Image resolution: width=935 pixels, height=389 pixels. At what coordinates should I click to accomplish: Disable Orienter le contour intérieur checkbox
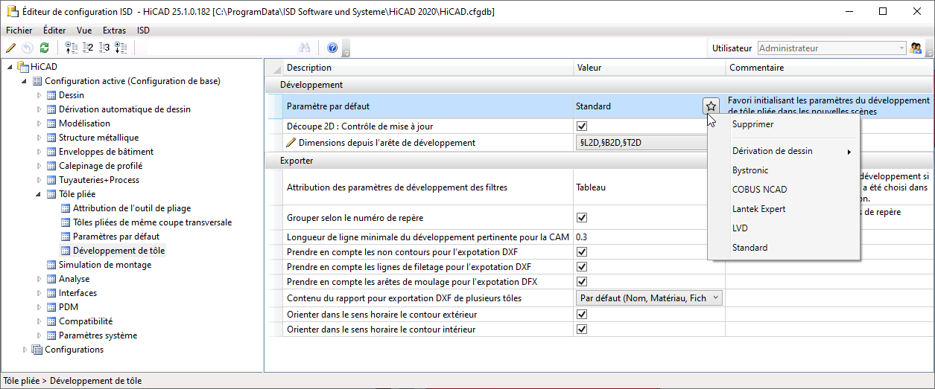582,329
